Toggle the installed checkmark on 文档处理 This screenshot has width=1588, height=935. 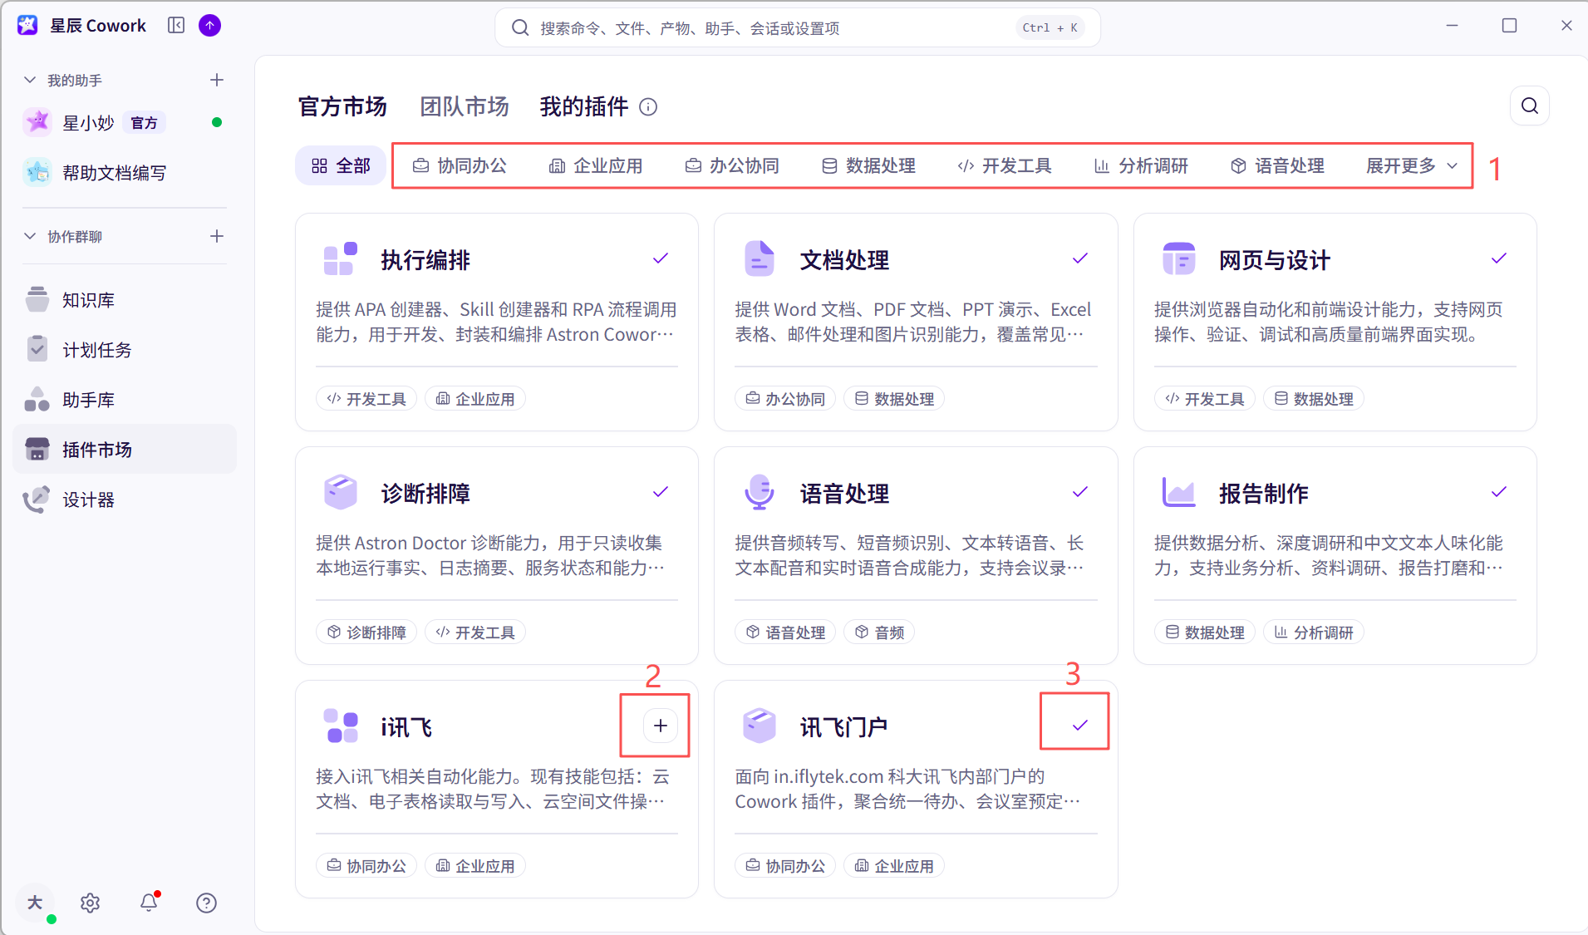point(1079,258)
